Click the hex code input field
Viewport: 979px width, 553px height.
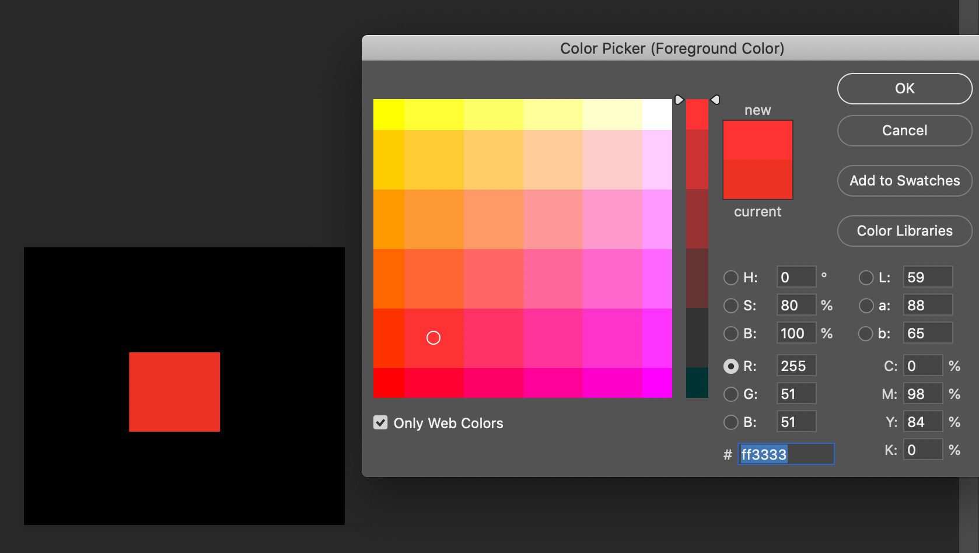[786, 454]
